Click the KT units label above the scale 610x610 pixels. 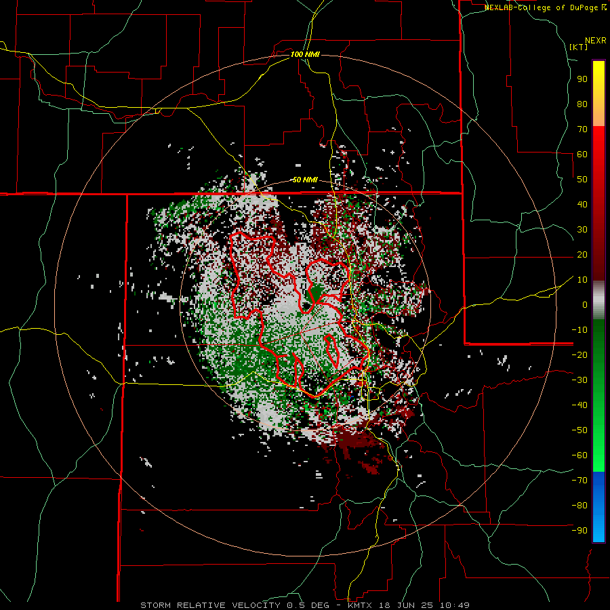pyautogui.click(x=579, y=47)
